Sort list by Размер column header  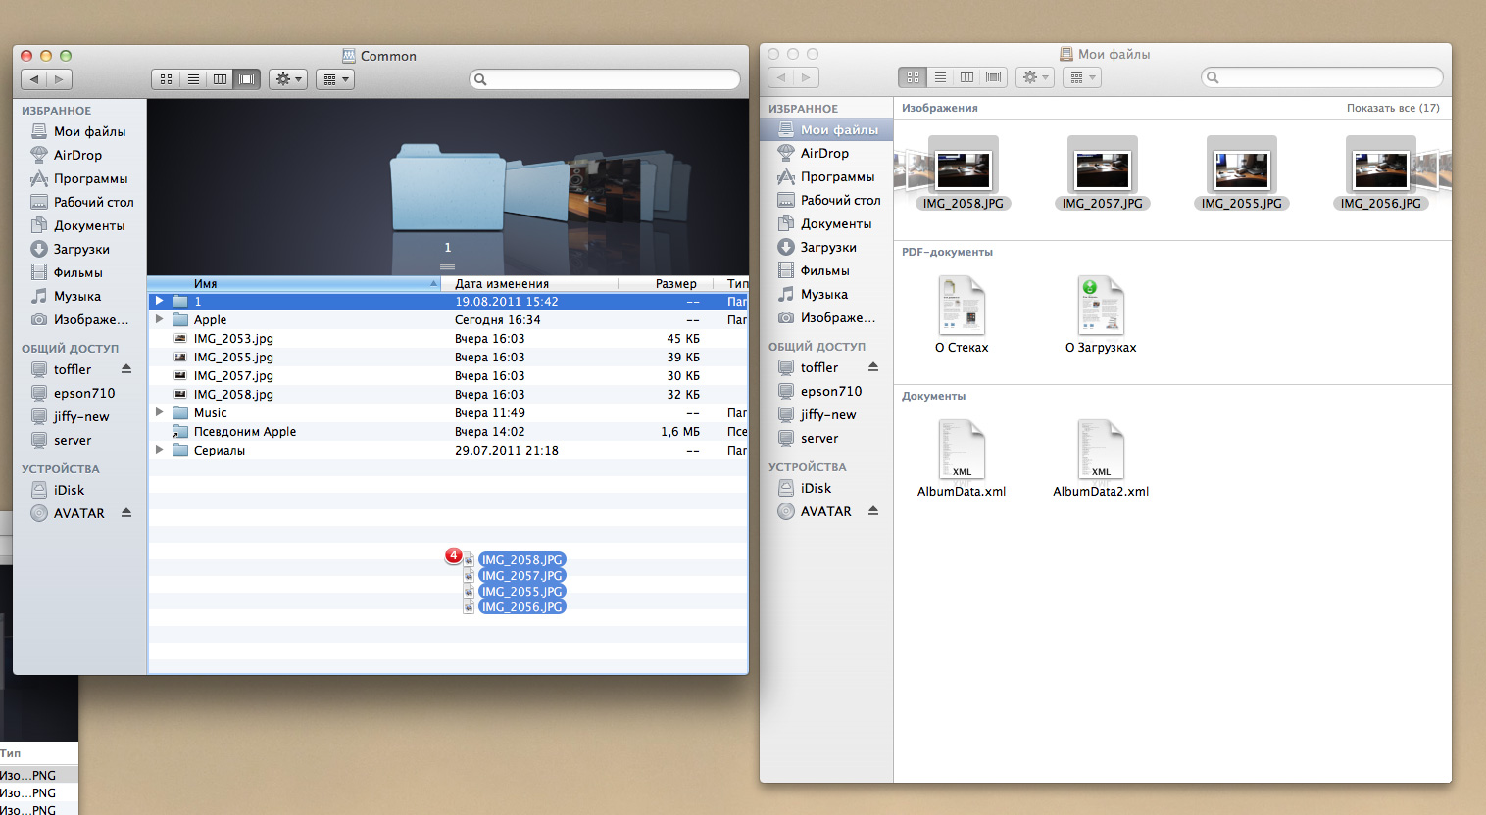[x=675, y=284]
